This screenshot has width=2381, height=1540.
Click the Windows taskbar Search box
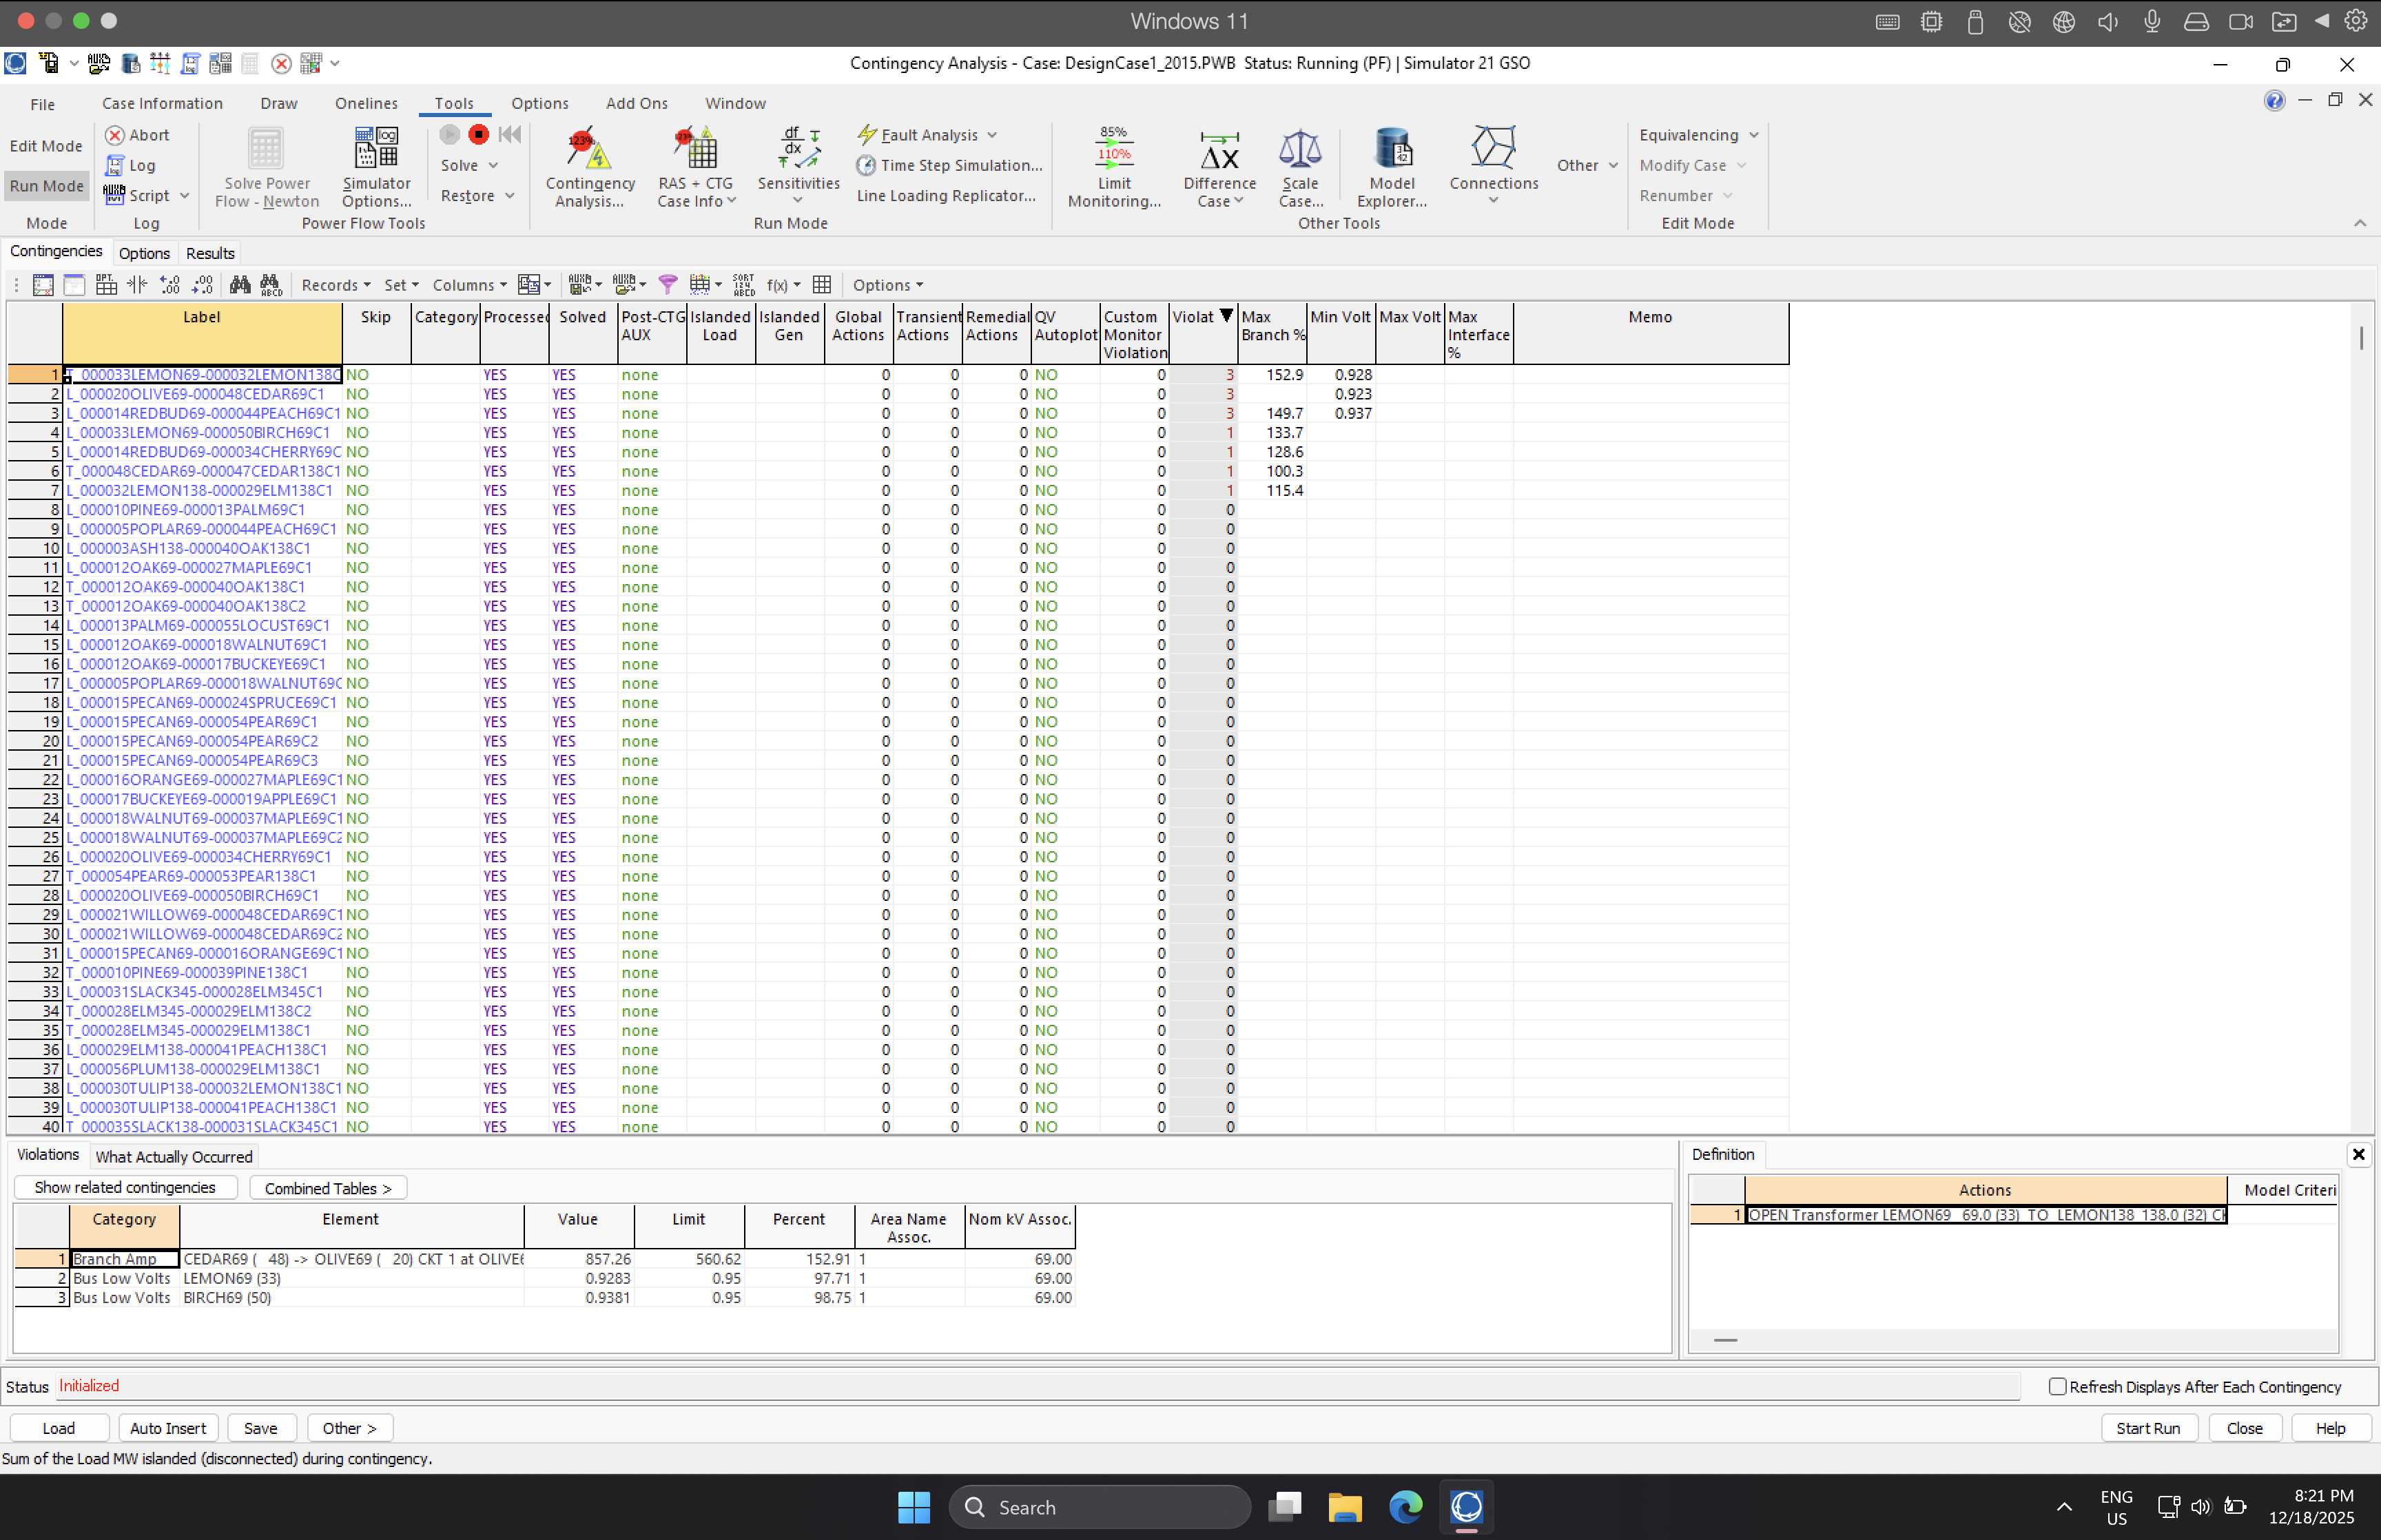pos(1099,1507)
